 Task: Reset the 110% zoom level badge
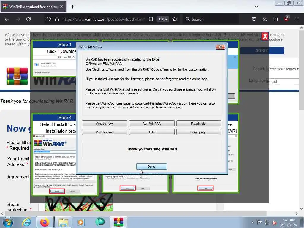click(x=163, y=19)
